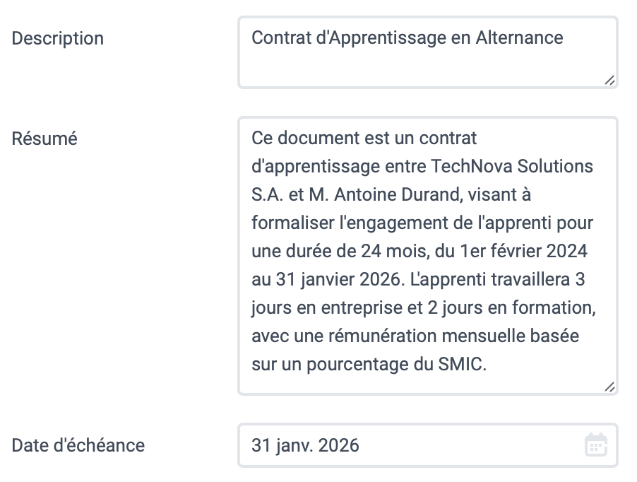Image resolution: width=637 pixels, height=482 pixels.
Task: Click the word "rémunération" in summary
Action: tap(382, 336)
